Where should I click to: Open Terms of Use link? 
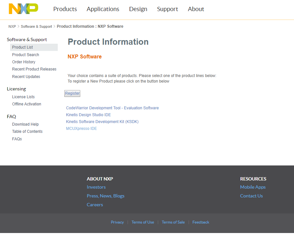[143, 222]
